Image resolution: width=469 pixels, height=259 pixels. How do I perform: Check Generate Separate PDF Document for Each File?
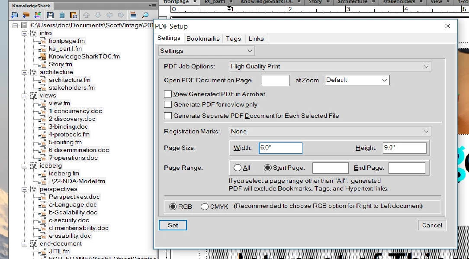168,116
